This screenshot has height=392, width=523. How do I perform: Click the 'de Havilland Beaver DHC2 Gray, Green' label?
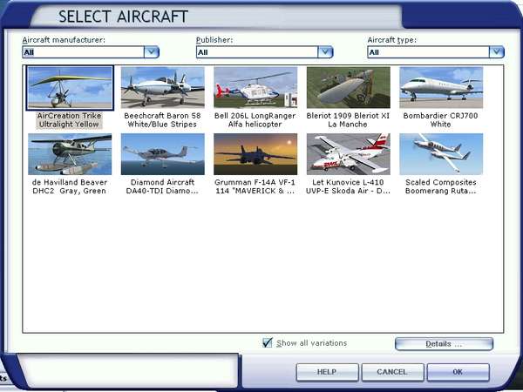point(70,186)
